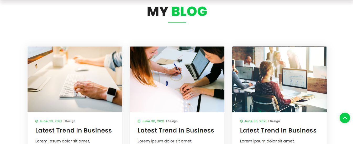
Task: Select Design category tag on second card
Action: [x=172, y=121]
